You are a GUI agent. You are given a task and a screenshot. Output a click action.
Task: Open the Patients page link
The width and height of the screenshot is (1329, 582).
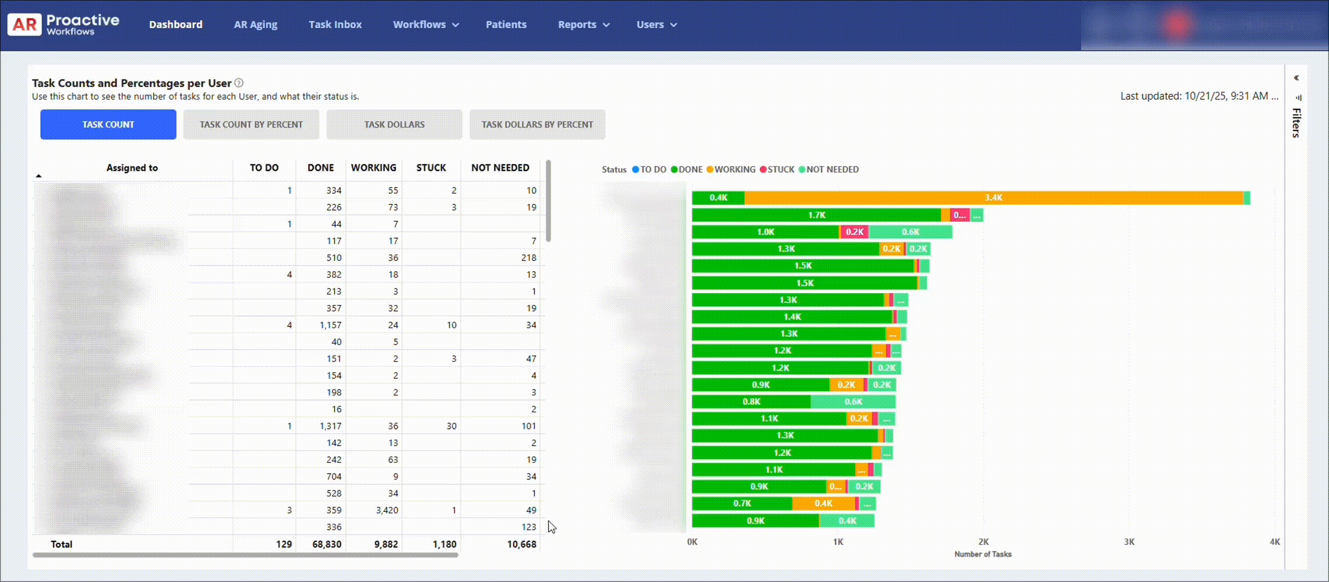tap(506, 25)
